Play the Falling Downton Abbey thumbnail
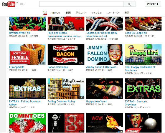Screen dimensions: 165x133 66,89
